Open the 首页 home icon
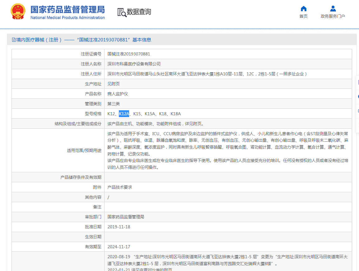 click(x=304, y=9)
